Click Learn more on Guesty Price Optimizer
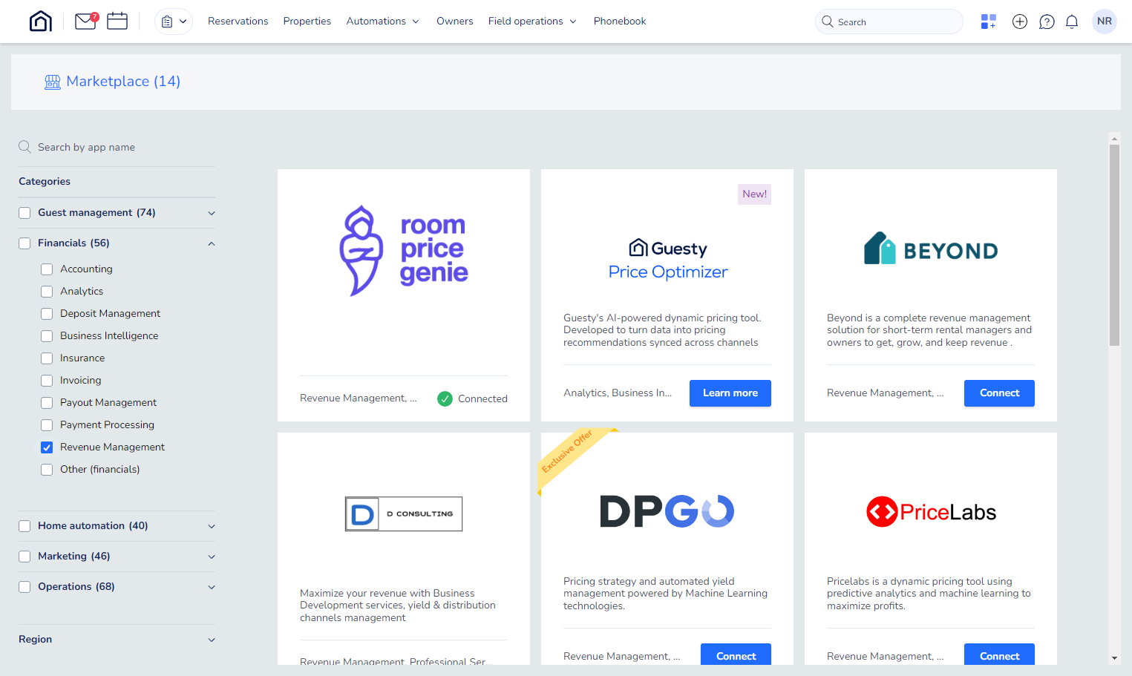Screen dimensions: 1132x676 [730, 393]
